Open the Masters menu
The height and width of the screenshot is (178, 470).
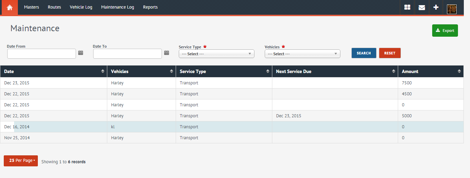tap(31, 7)
